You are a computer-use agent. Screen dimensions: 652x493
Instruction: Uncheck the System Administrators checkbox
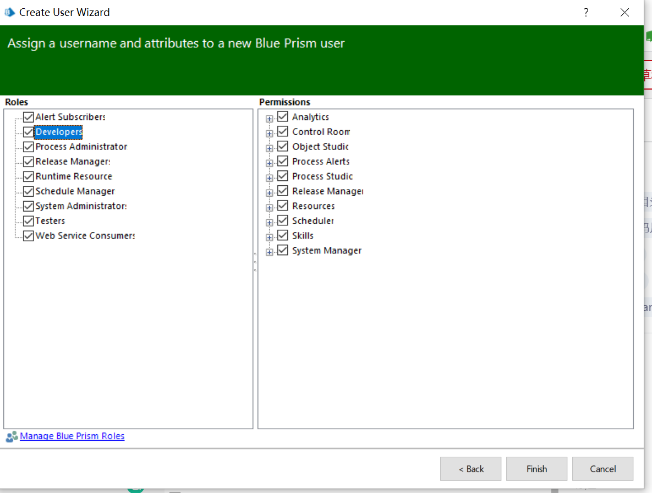28,206
